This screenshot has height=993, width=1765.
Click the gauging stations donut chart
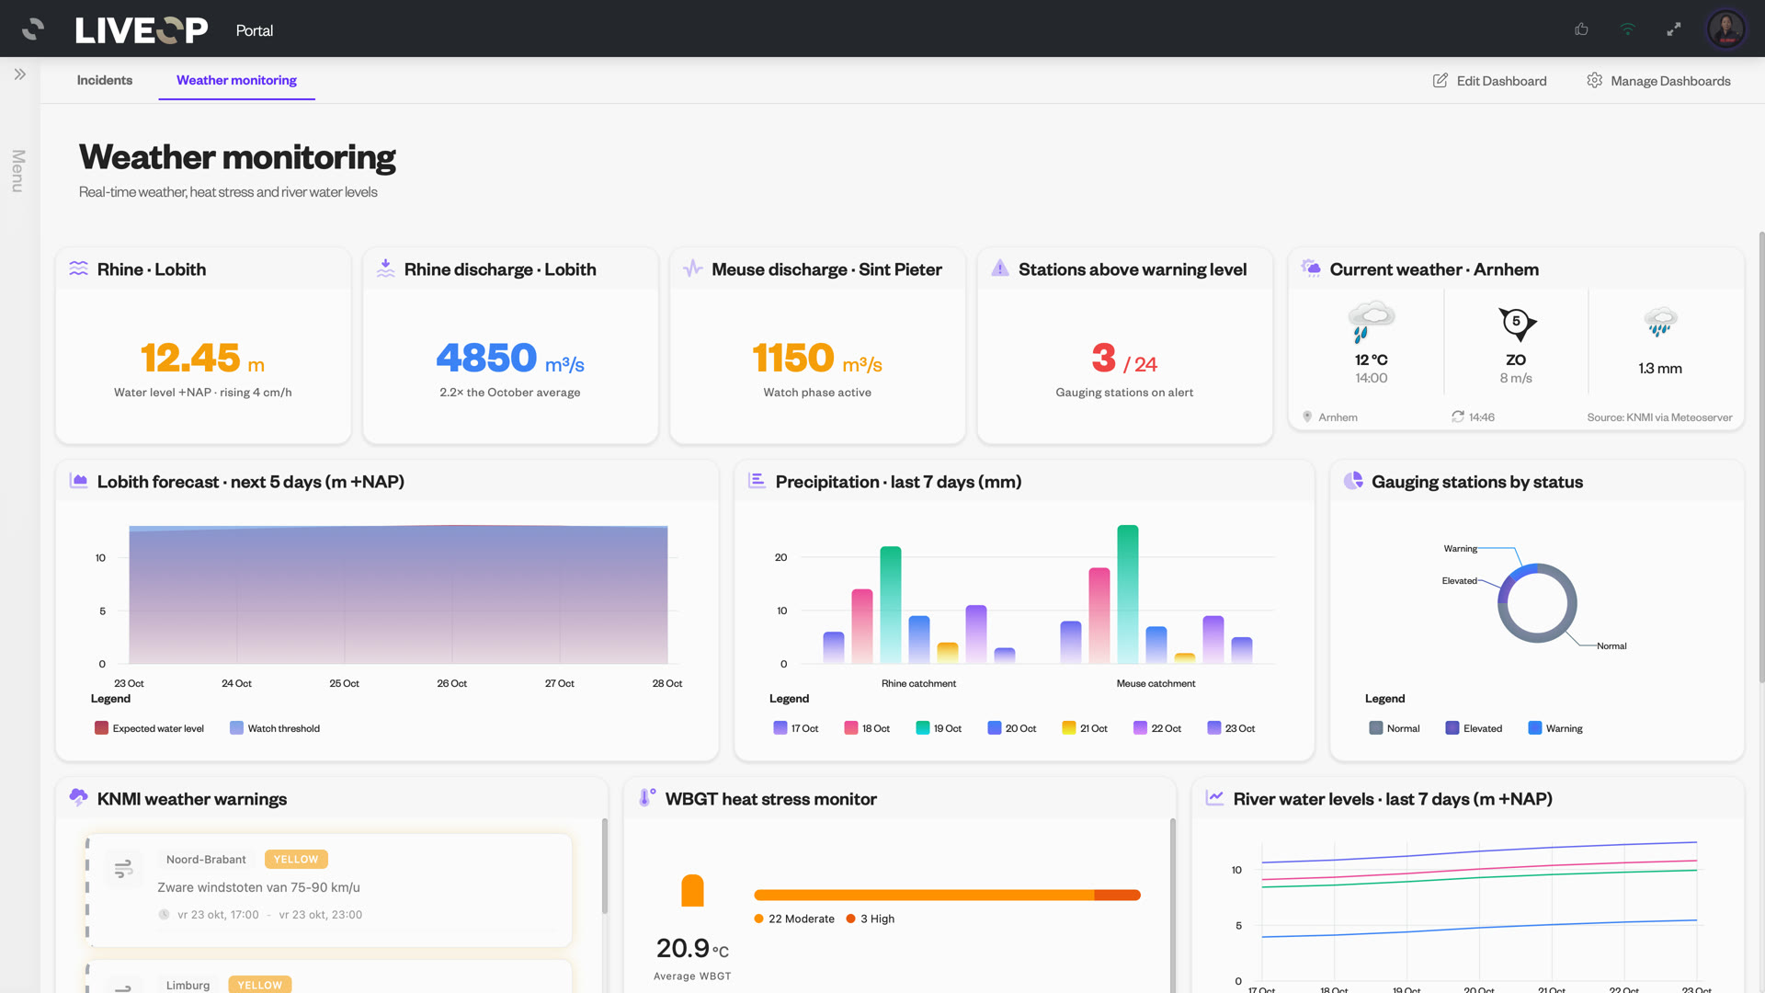click(x=1537, y=603)
